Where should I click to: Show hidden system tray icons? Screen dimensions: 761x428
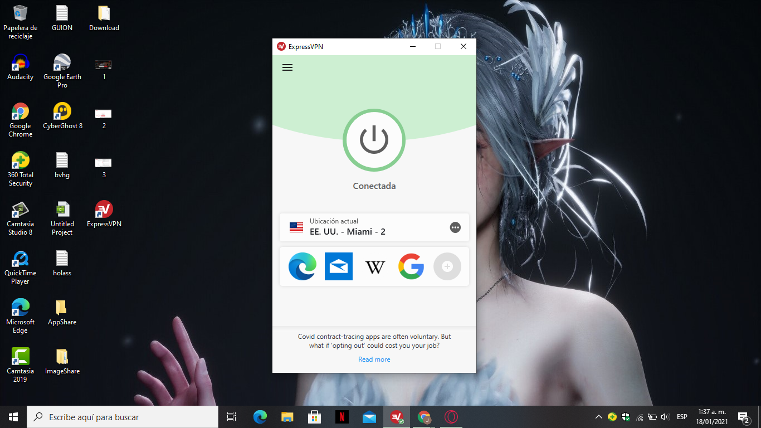(599, 417)
